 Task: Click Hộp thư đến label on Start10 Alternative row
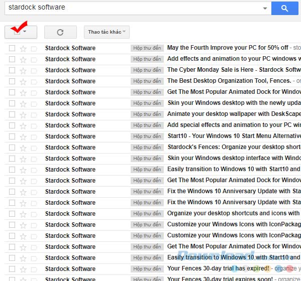click(147, 136)
